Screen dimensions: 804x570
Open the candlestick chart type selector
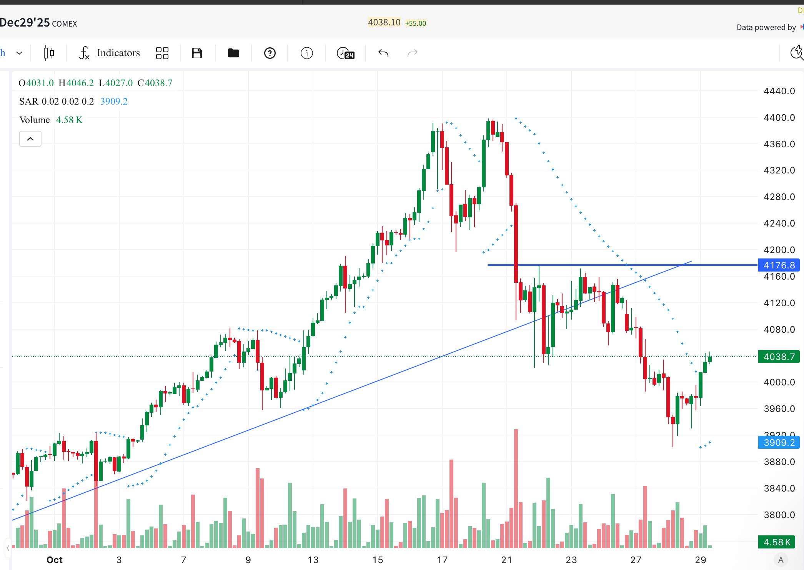point(49,53)
